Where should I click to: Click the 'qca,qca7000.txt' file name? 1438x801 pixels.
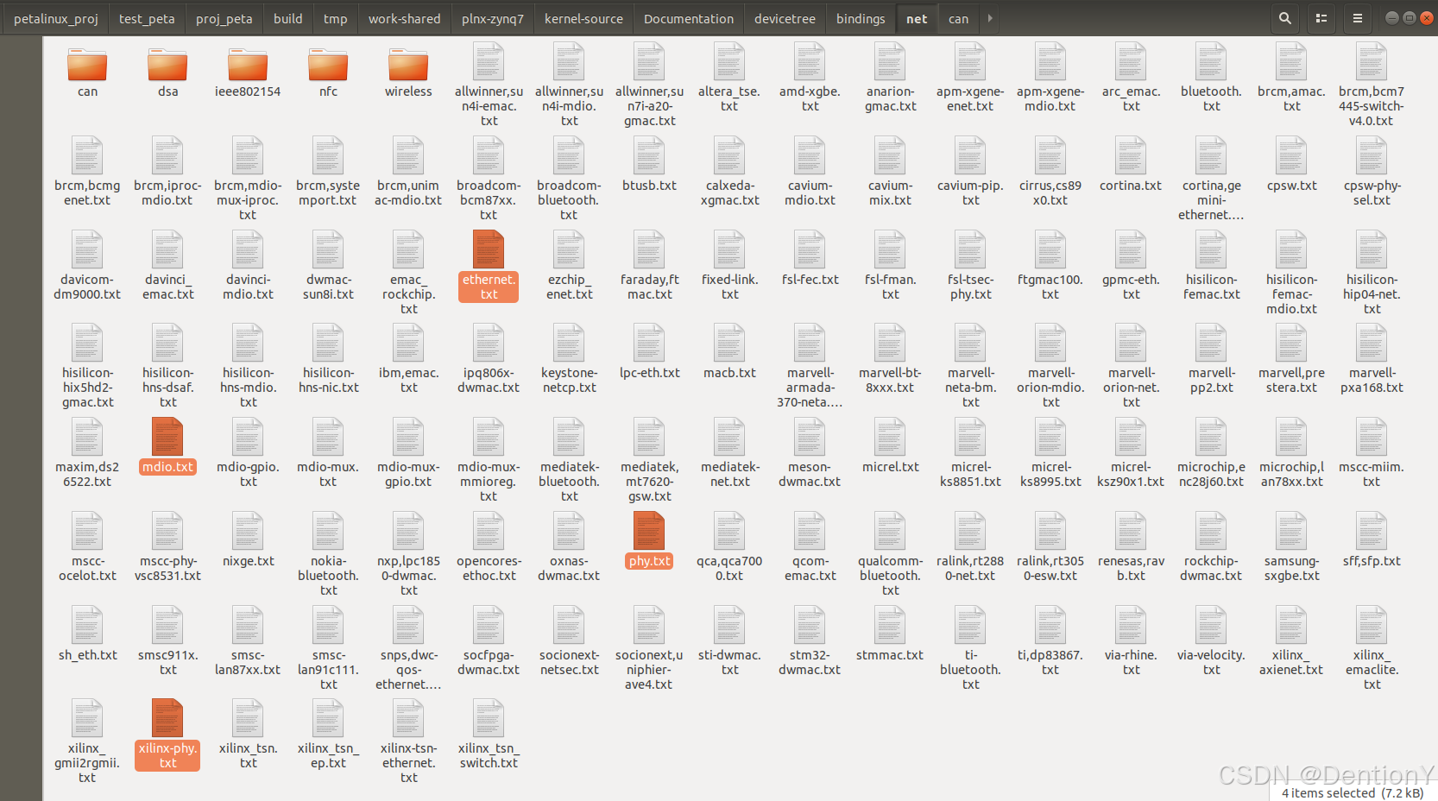click(729, 569)
